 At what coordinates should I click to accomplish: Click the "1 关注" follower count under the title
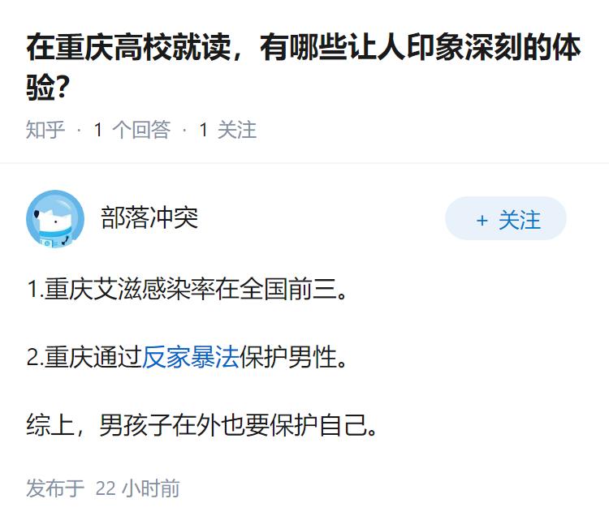227,130
